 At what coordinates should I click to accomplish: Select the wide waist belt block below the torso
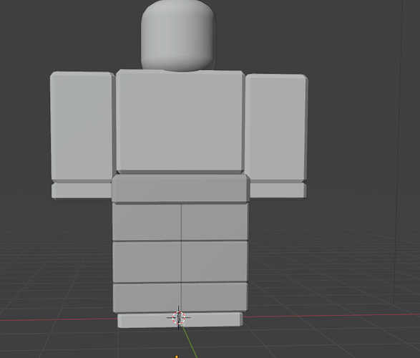(x=181, y=188)
